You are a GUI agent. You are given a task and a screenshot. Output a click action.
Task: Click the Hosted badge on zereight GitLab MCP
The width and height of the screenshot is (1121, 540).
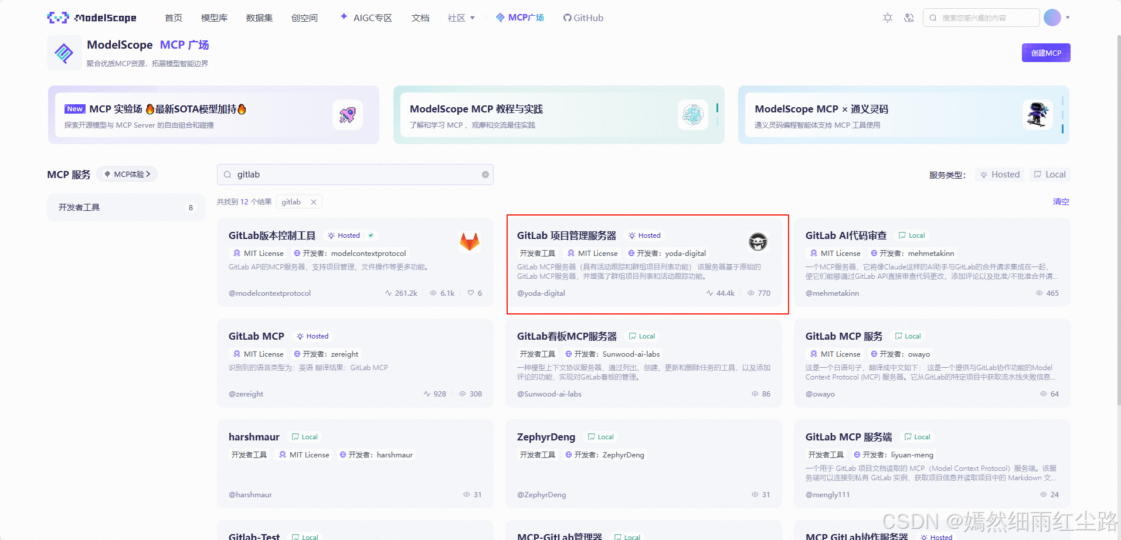pyautogui.click(x=312, y=336)
